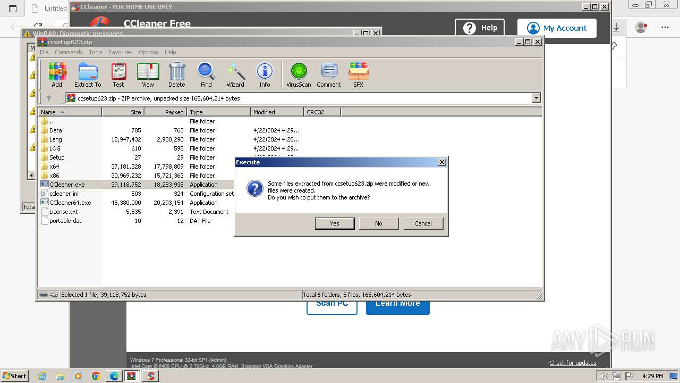
Task: Go up one folder level arrow
Action: tap(49, 98)
